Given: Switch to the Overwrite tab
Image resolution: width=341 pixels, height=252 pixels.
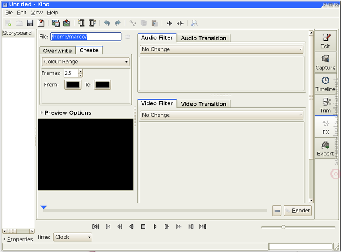Looking at the screenshot, I should pyautogui.click(x=58, y=51).
